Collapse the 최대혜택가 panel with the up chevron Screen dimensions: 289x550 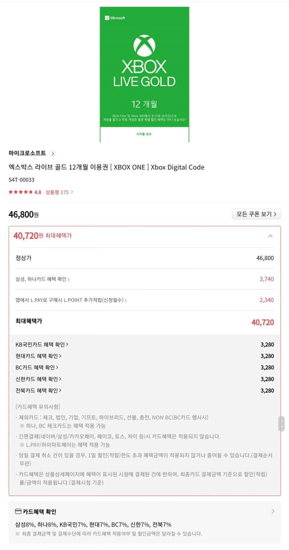[x=270, y=236]
